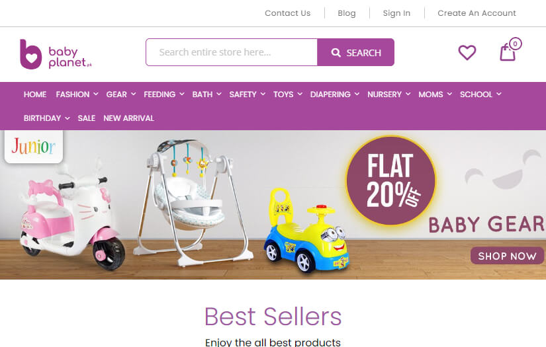Viewport: 546px width, 347px height.
Task: Open the wishlist heart icon
Action: click(x=467, y=53)
